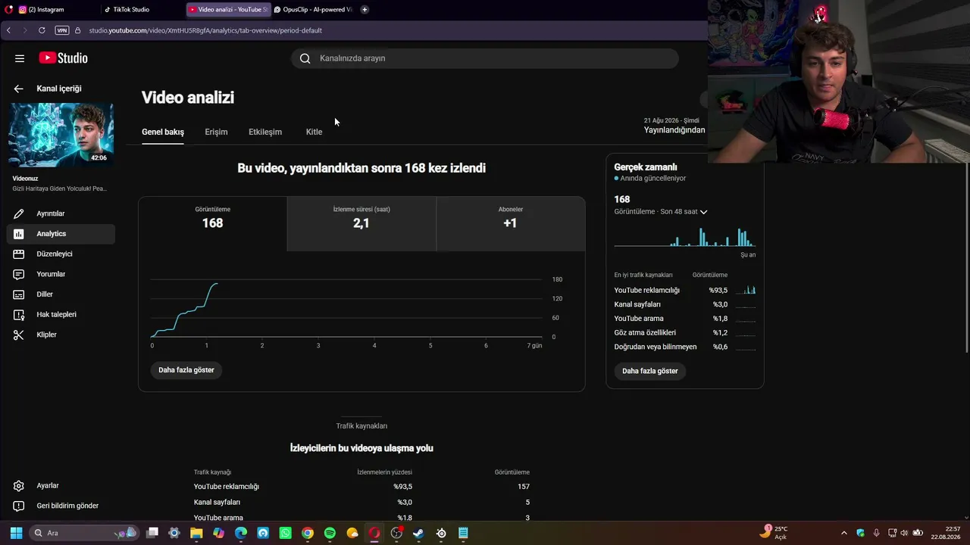
Task: Go back in the browser
Action: [x=8, y=30]
